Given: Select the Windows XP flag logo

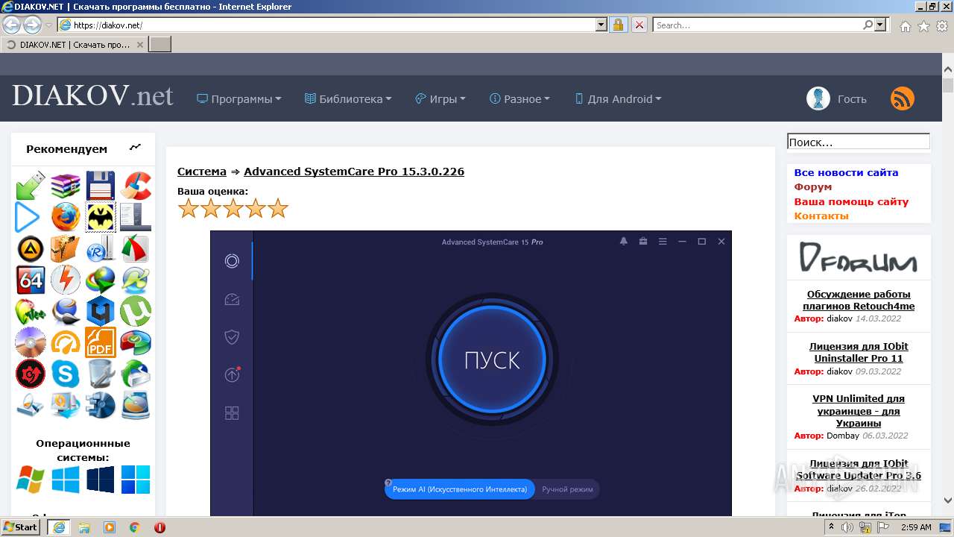Looking at the screenshot, I should pyautogui.click(x=31, y=479).
